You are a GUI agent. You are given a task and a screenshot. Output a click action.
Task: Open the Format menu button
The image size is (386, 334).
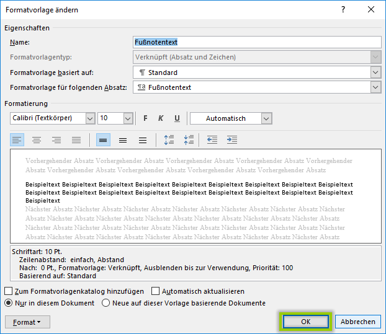click(27, 322)
